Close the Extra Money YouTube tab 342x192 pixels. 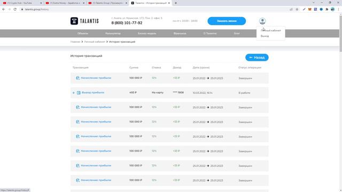point(83,3)
